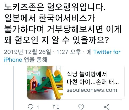Retweet using the circular arrows icon

point(56,107)
